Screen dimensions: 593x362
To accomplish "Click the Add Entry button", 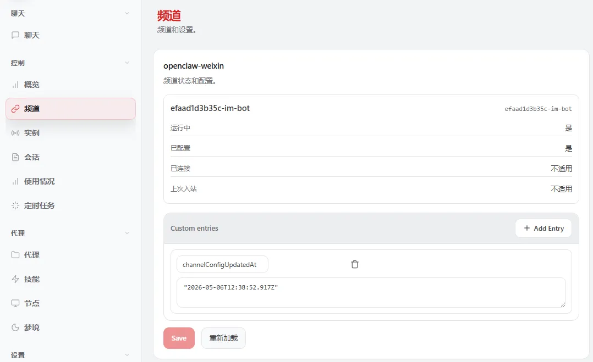I will pyautogui.click(x=543, y=229).
